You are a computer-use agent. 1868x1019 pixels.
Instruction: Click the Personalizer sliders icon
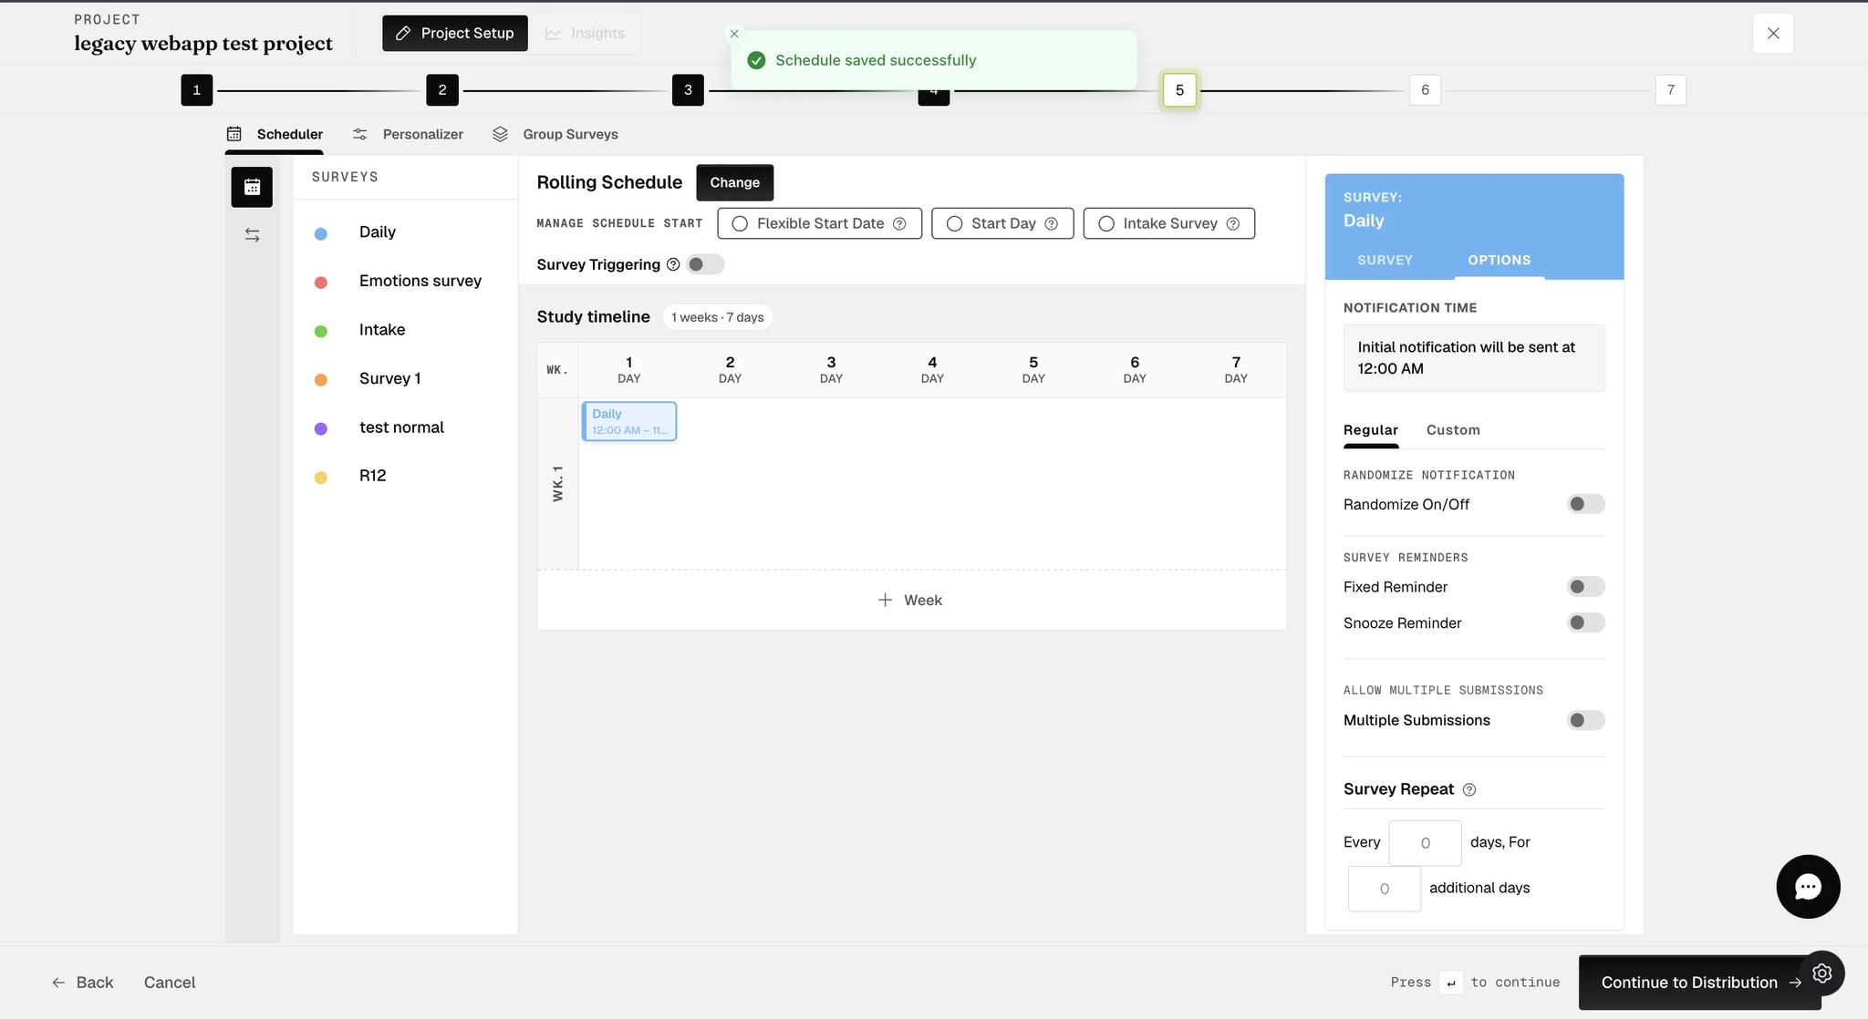360,134
